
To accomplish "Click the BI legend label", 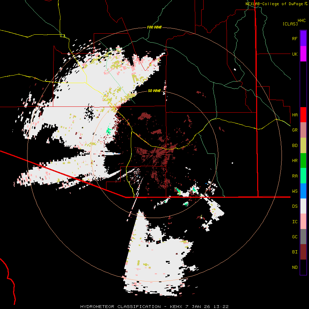I will 295,252.
